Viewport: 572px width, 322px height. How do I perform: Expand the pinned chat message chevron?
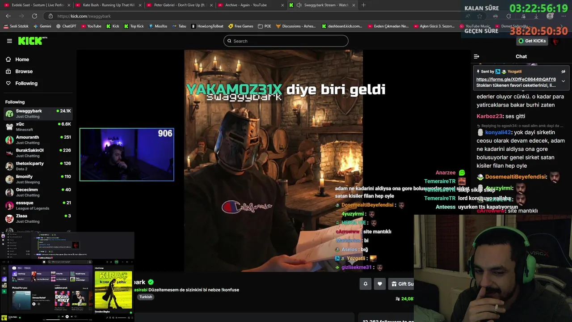coord(563,81)
